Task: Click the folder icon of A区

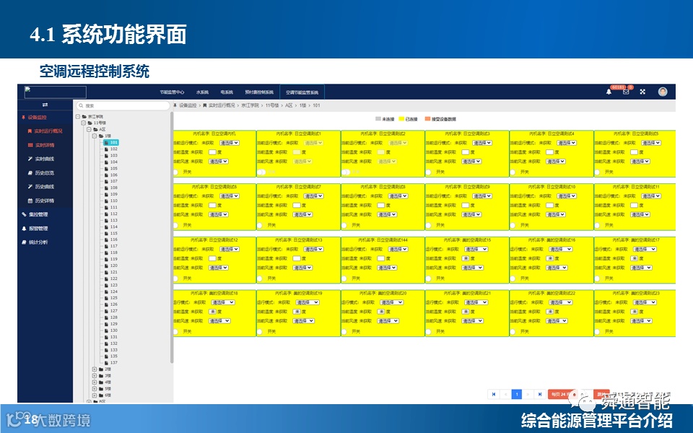Action: [95, 129]
